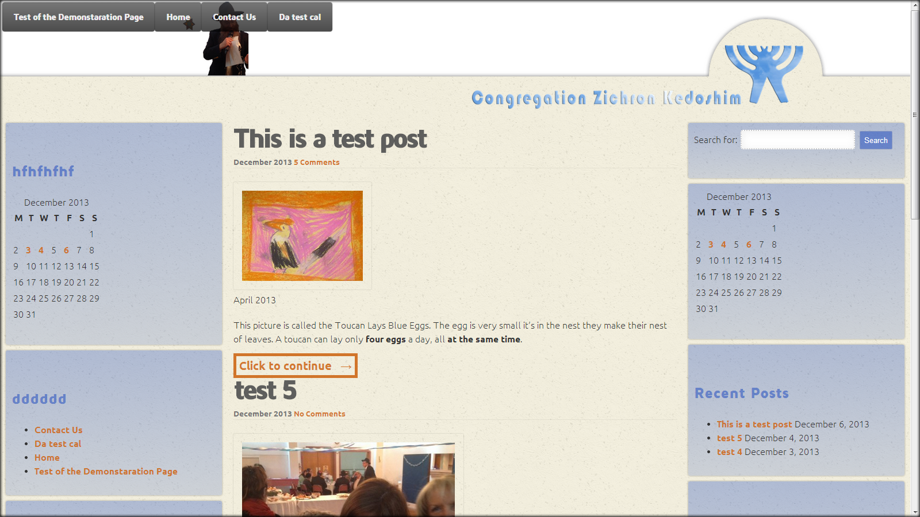This screenshot has width=920, height=517.
Task: Open the 'test 5' post title
Action: pyautogui.click(x=265, y=391)
